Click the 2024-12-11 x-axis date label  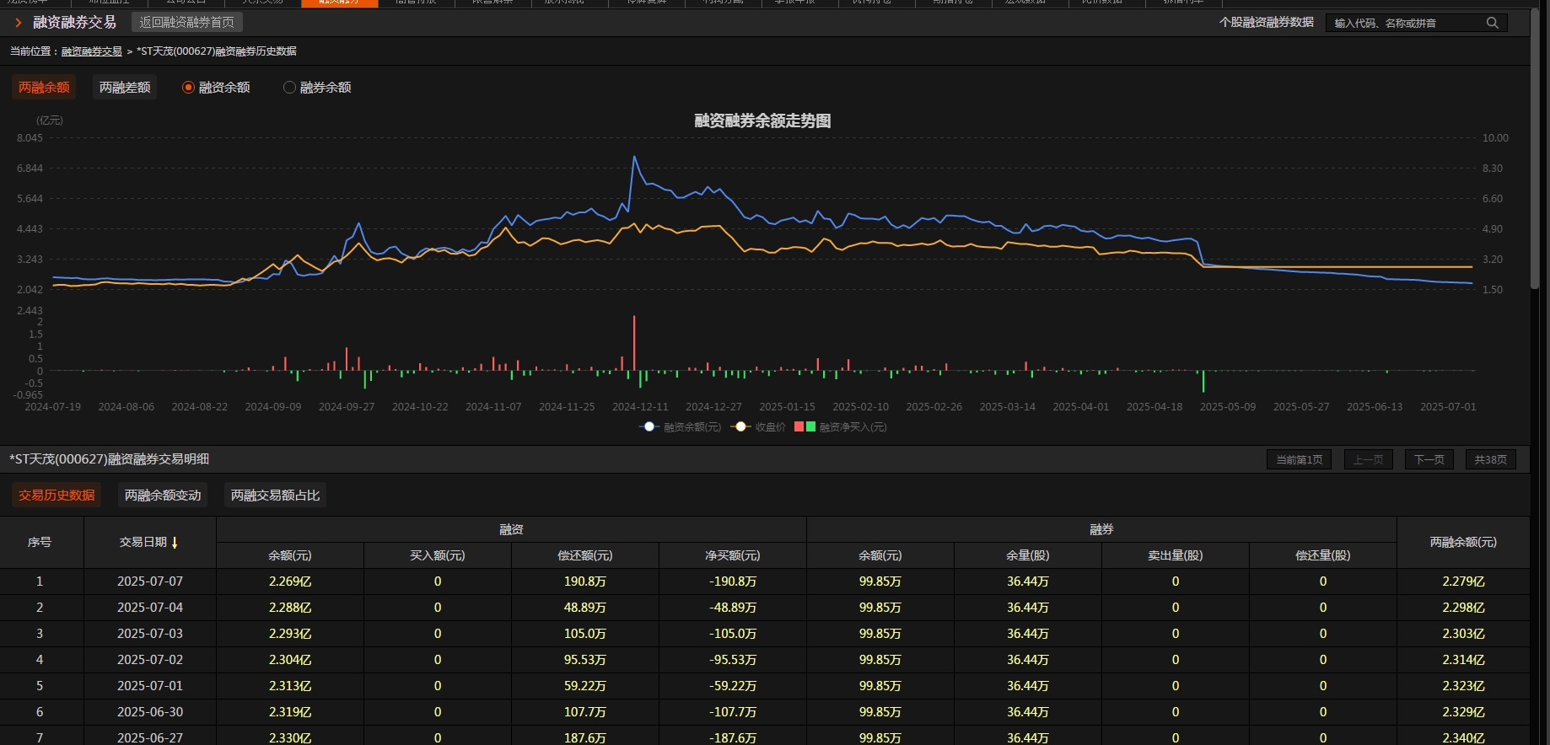tap(640, 407)
